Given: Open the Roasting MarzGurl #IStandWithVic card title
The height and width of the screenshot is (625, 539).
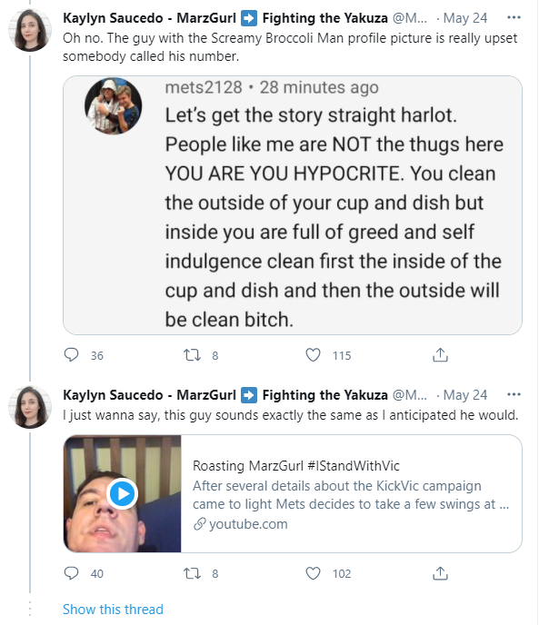Looking at the screenshot, I should pyautogui.click(x=296, y=465).
